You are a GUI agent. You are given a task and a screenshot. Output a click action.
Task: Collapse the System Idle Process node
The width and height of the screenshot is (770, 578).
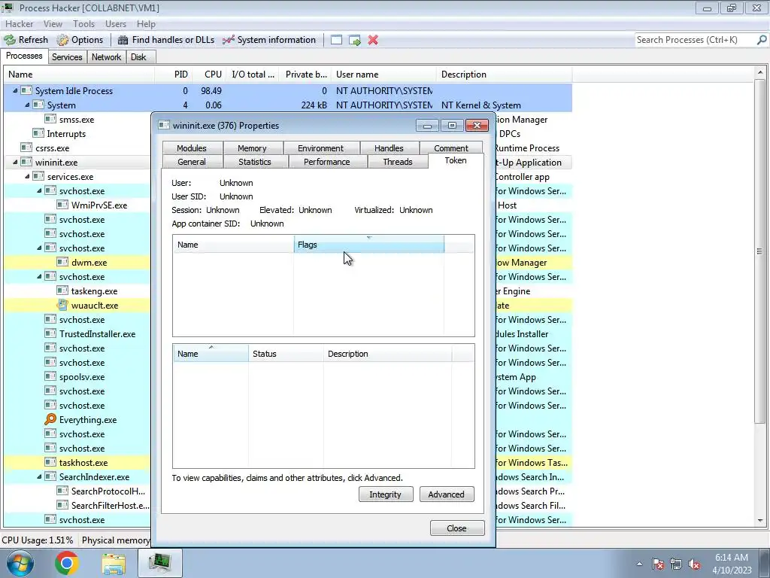[15, 90]
